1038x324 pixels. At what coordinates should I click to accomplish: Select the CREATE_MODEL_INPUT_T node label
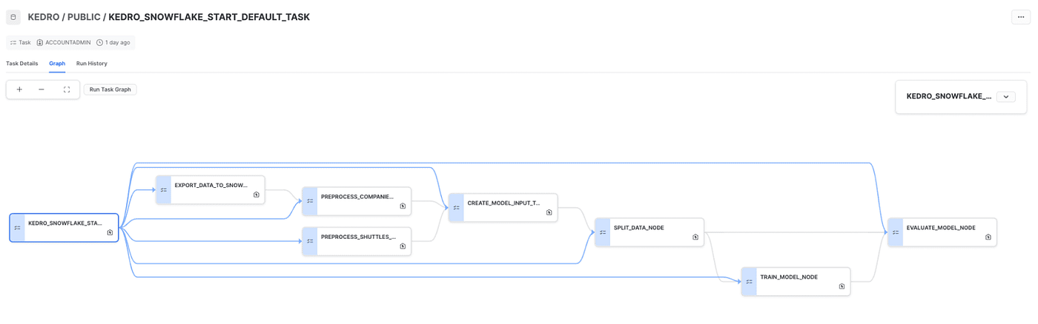[504, 203]
